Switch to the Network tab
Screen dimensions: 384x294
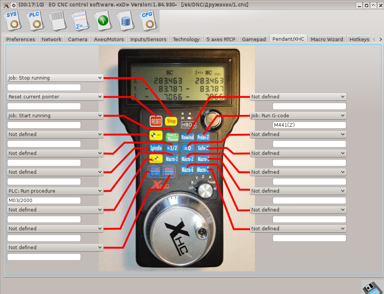[52, 39]
